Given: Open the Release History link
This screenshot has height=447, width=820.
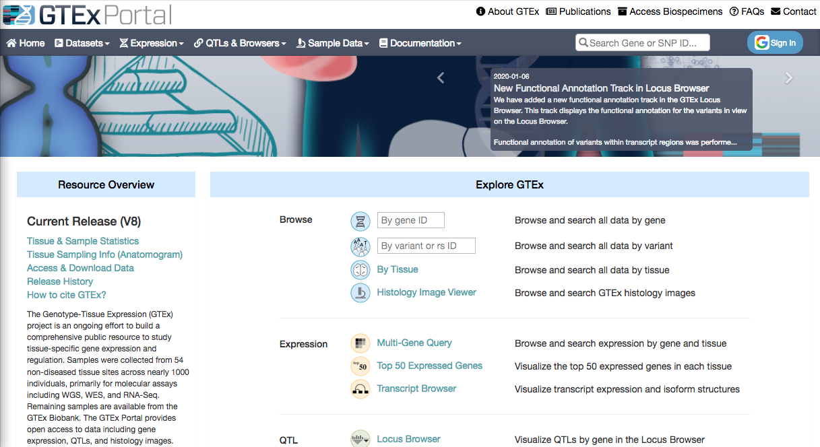Looking at the screenshot, I should 60,281.
